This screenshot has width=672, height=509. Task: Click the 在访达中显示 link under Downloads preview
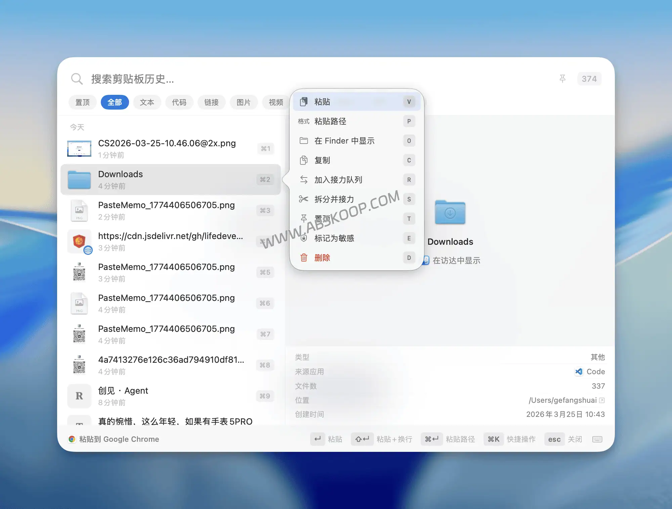click(456, 260)
